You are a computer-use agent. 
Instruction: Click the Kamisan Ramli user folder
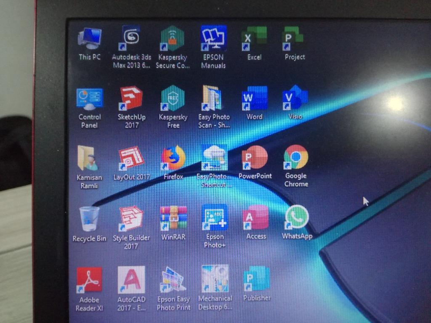click(89, 159)
